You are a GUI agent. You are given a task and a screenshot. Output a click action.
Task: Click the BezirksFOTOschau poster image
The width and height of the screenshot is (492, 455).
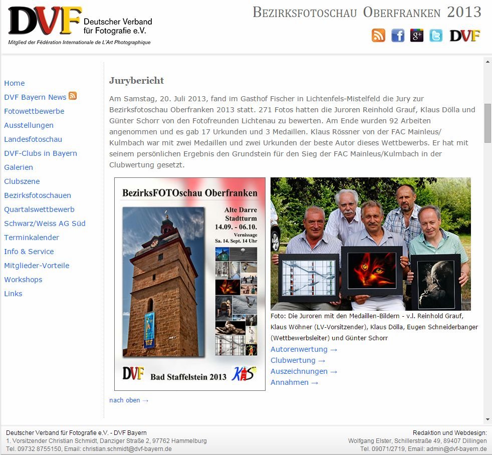pyautogui.click(x=190, y=284)
